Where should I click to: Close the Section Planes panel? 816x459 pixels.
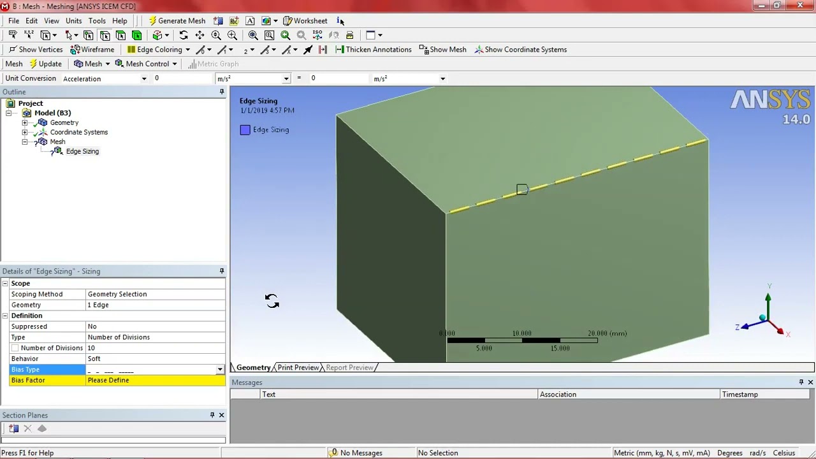pos(221,415)
